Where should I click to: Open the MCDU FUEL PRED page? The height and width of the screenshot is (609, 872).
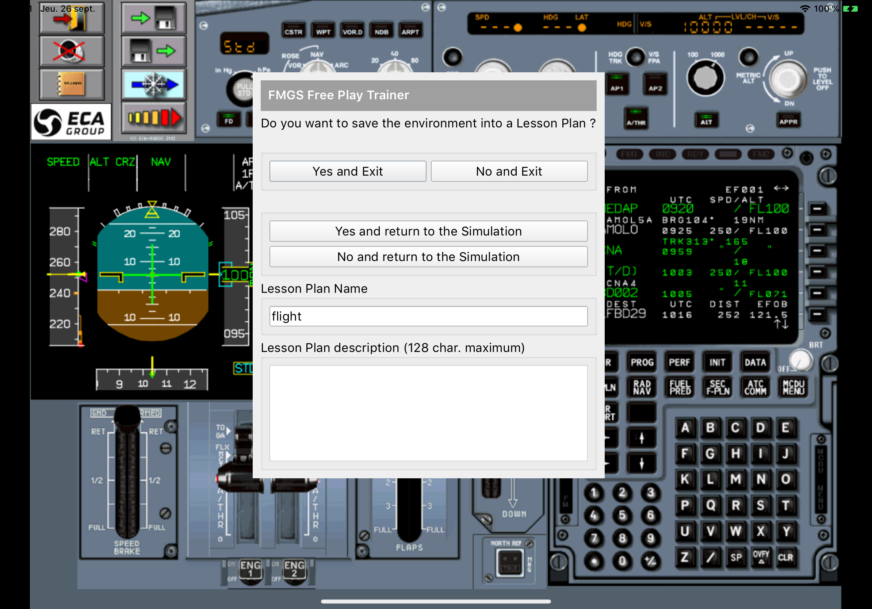pyautogui.click(x=680, y=388)
